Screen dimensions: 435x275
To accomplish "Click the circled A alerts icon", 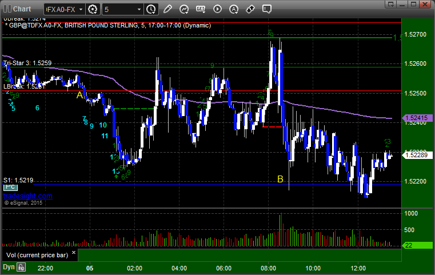I will (233, 9).
